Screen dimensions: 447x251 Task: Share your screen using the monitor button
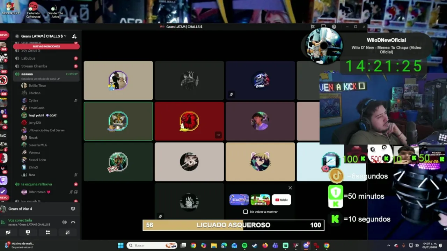[28, 233]
